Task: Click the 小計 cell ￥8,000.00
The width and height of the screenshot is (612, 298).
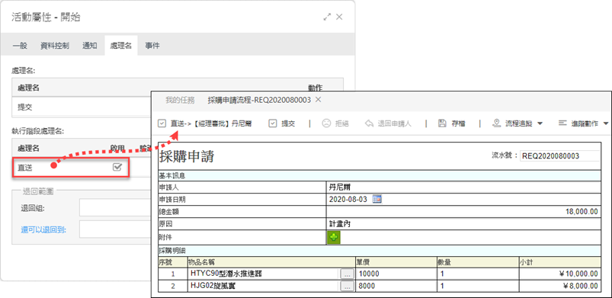Action: click(560, 286)
